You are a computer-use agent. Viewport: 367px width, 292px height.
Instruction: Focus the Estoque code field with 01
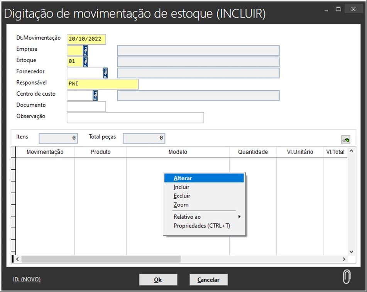[x=75, y=62]
